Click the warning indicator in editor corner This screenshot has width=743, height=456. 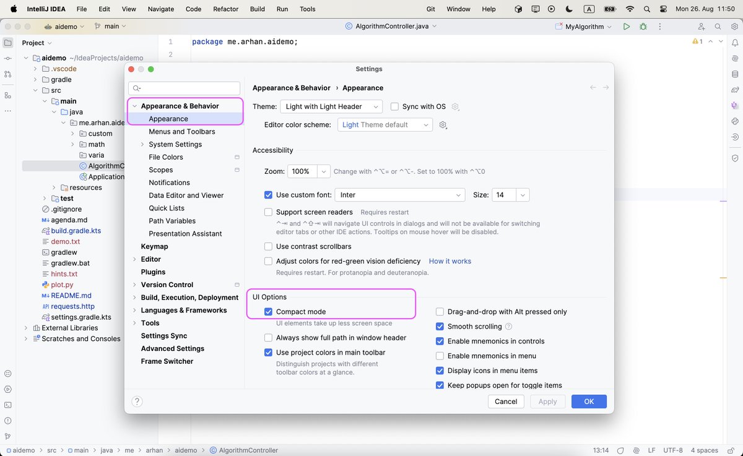(697, 41)
